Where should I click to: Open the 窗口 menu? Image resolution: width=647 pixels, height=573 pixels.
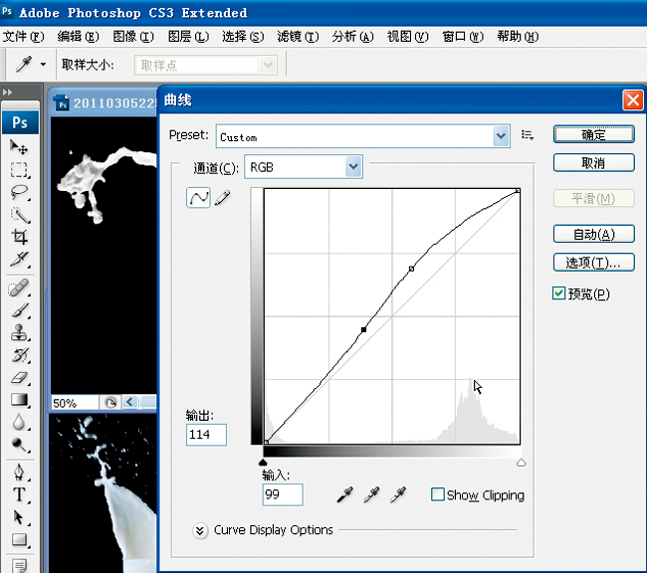(463, 37)
